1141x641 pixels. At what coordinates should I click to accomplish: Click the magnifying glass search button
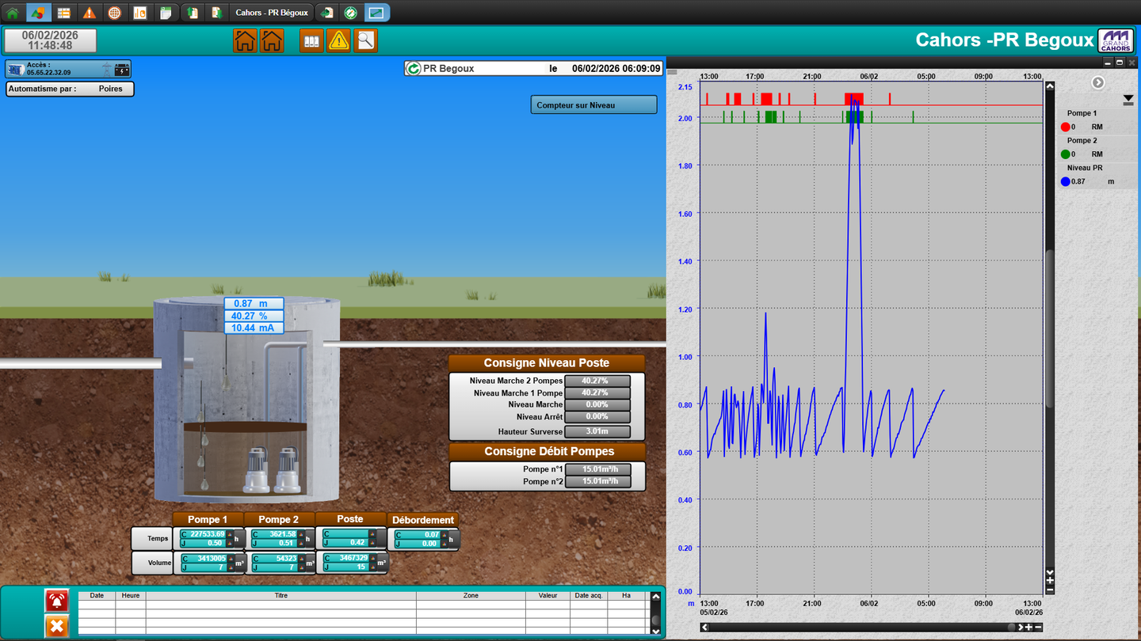tap(365, 40)
